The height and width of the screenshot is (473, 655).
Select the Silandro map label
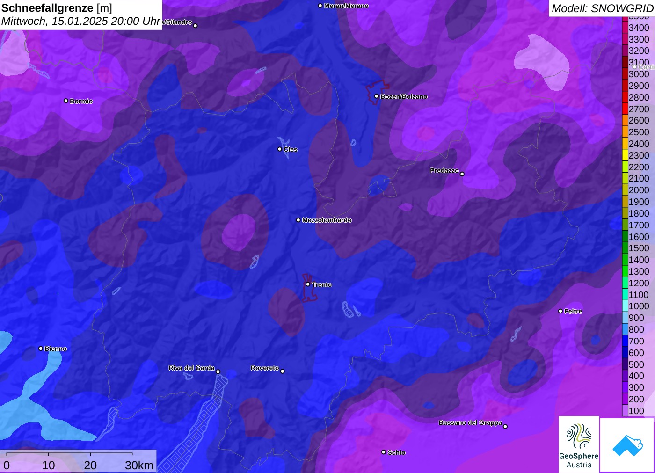(x=177, y=22)
